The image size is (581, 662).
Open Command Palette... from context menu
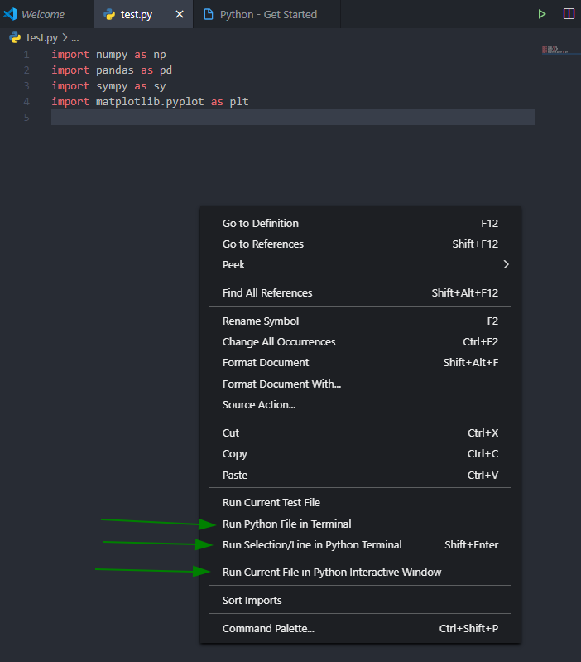click(268, 628)
